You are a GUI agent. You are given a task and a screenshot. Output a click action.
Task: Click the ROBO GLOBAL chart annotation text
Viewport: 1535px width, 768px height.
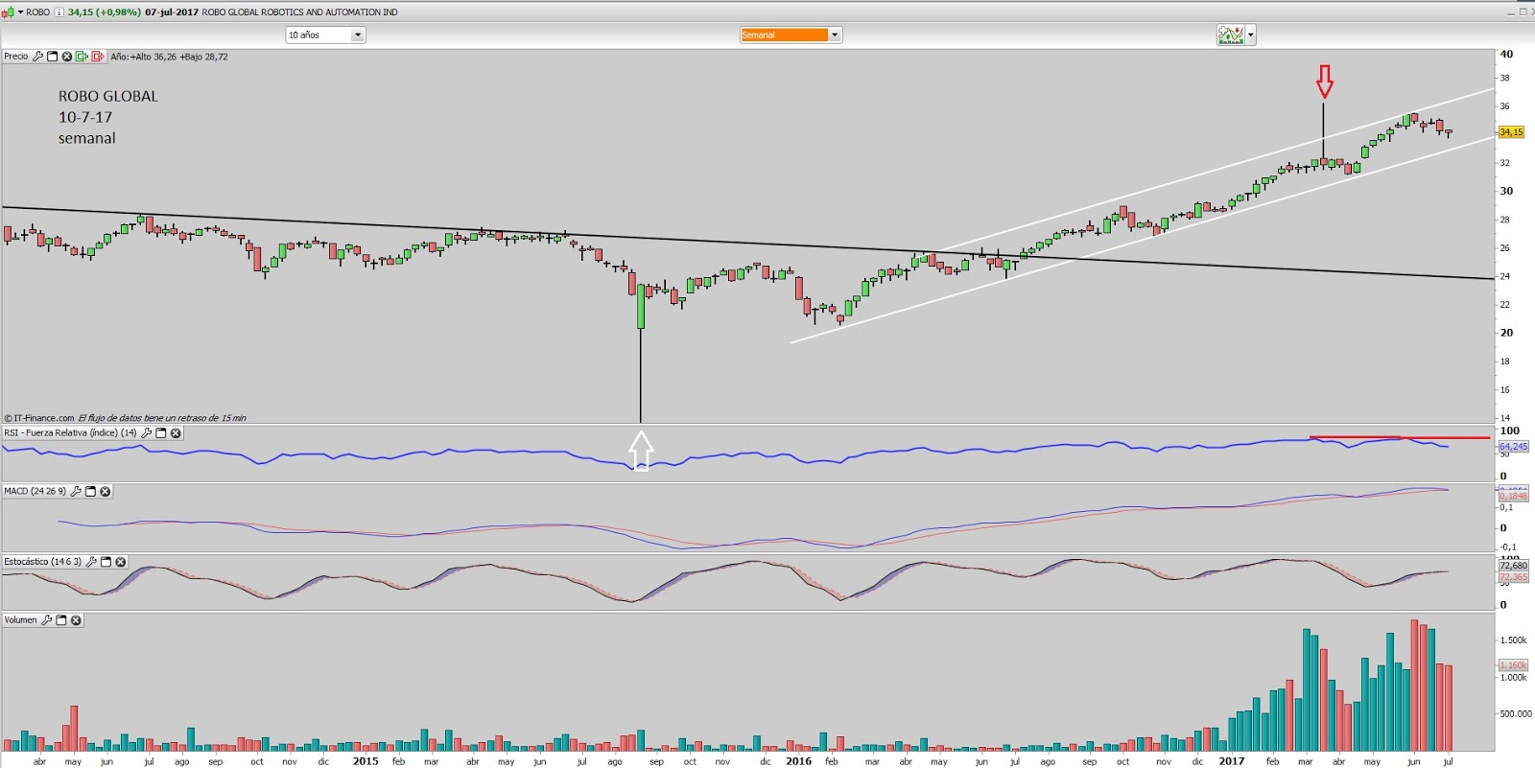pyautogui.click(x=108, y=97)
